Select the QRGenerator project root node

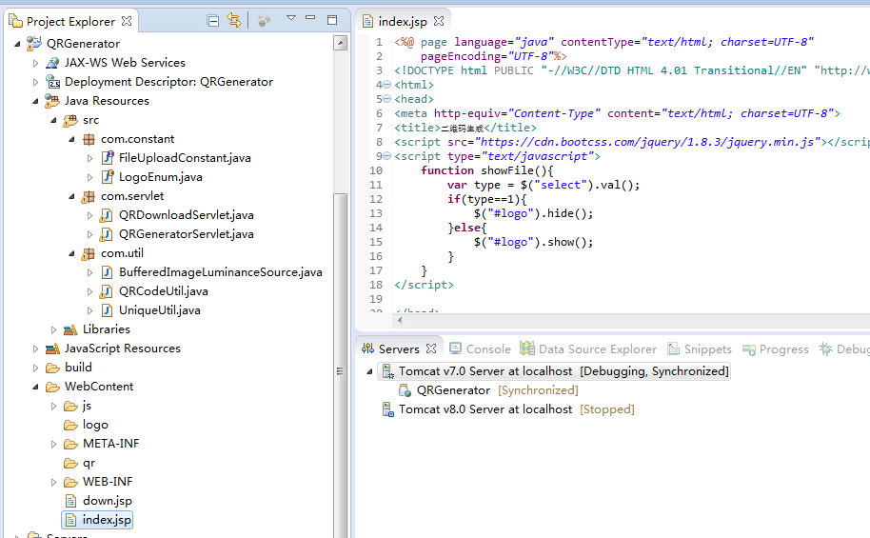[x=83, y=44]
